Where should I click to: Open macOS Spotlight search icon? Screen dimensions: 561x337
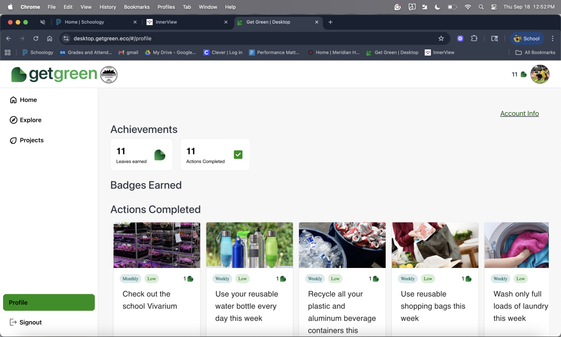(x=481, y=7)
